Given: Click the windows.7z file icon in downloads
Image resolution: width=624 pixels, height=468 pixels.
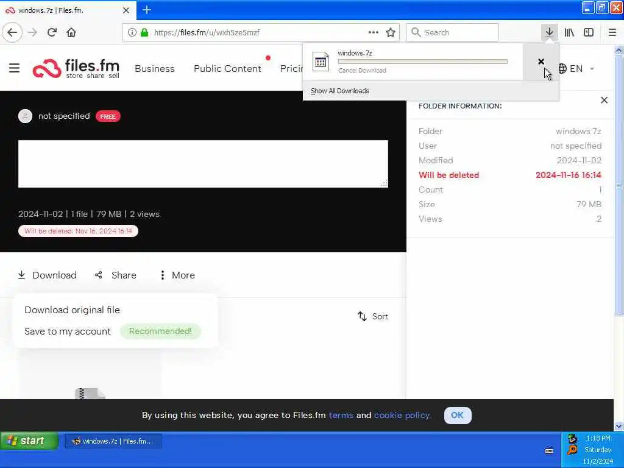Looking at the screenshot, I should tap(321, 62).
